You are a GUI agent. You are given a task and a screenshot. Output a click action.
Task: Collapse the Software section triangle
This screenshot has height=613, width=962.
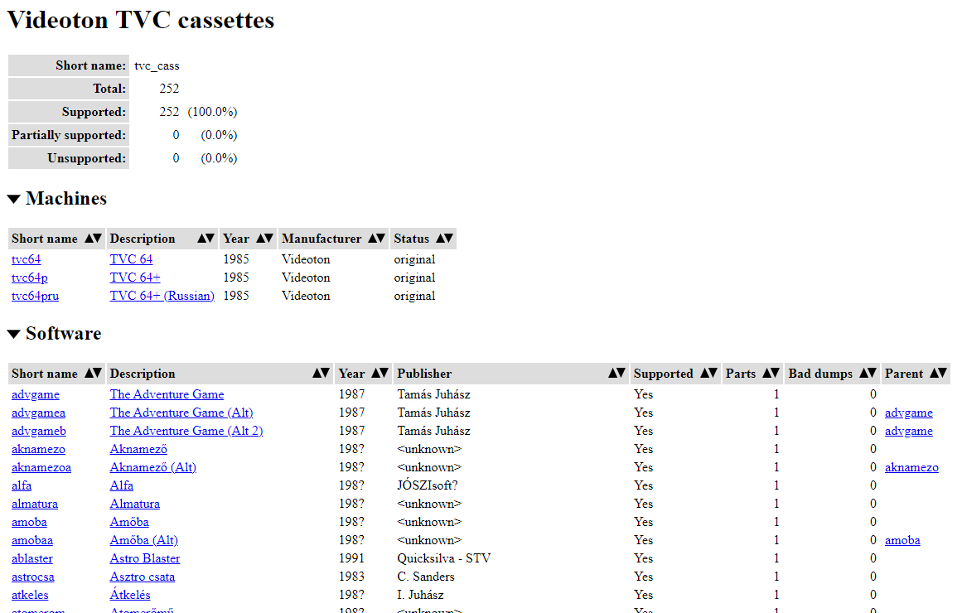pyautogui.click(x=13, y=334)
